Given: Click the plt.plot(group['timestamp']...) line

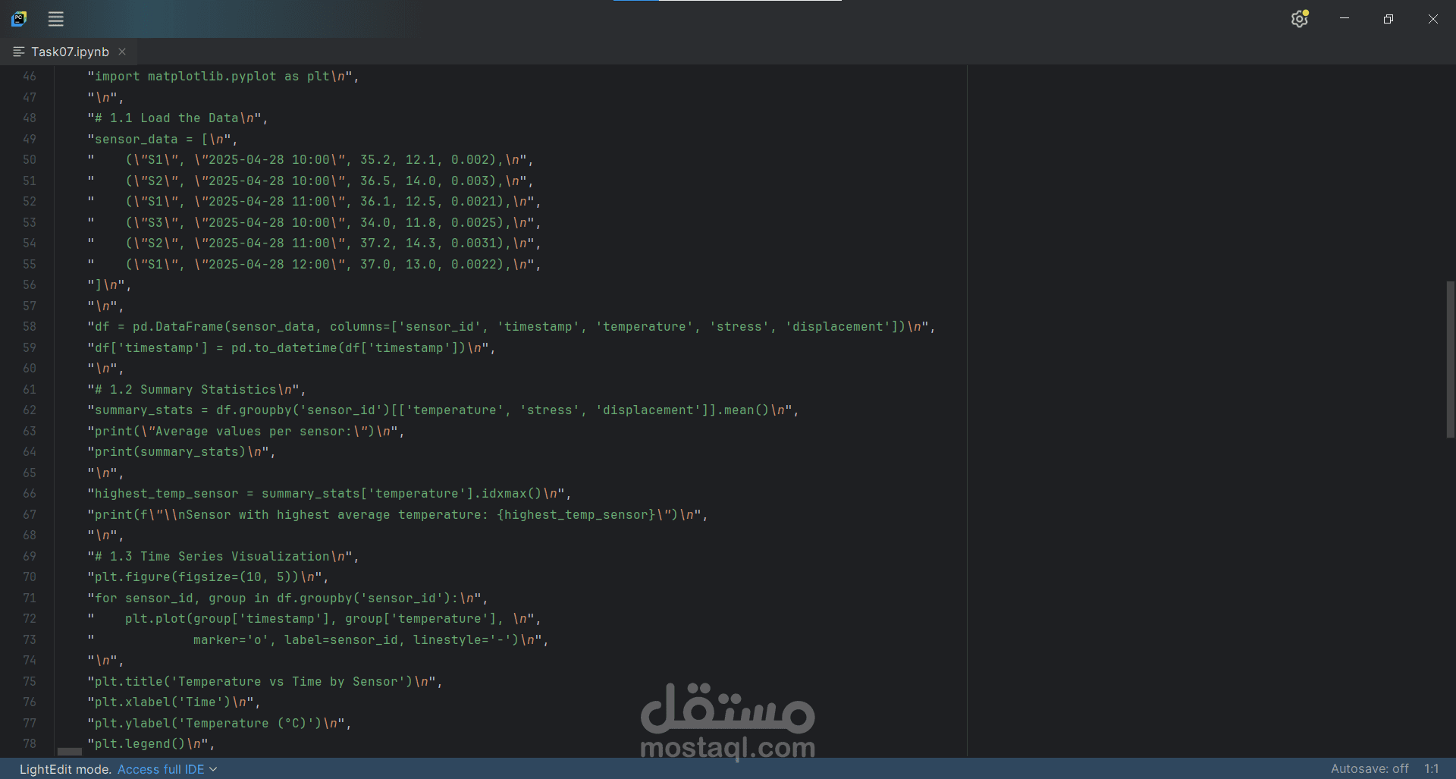Looking at the screenshot, I should pos(314,619).
